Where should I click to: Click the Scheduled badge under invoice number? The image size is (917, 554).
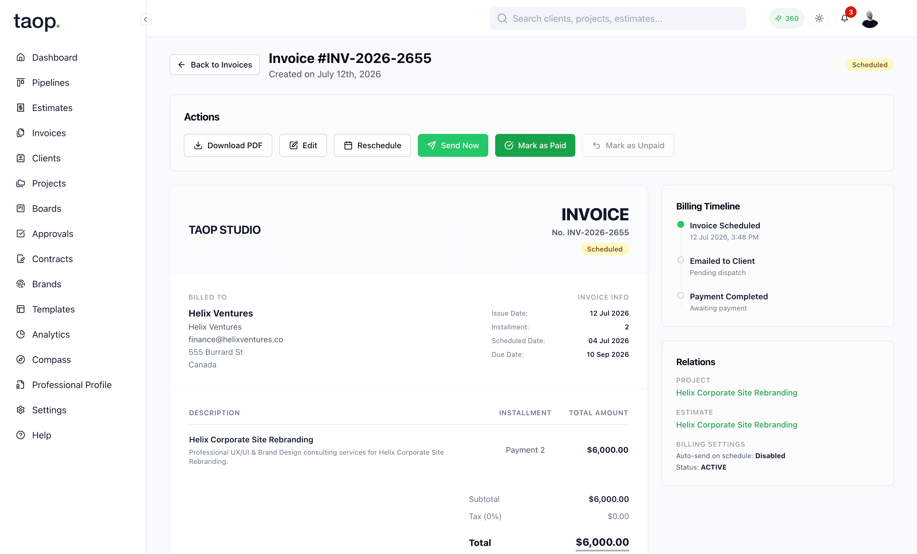pyautogui.click(x=604, y=249)
